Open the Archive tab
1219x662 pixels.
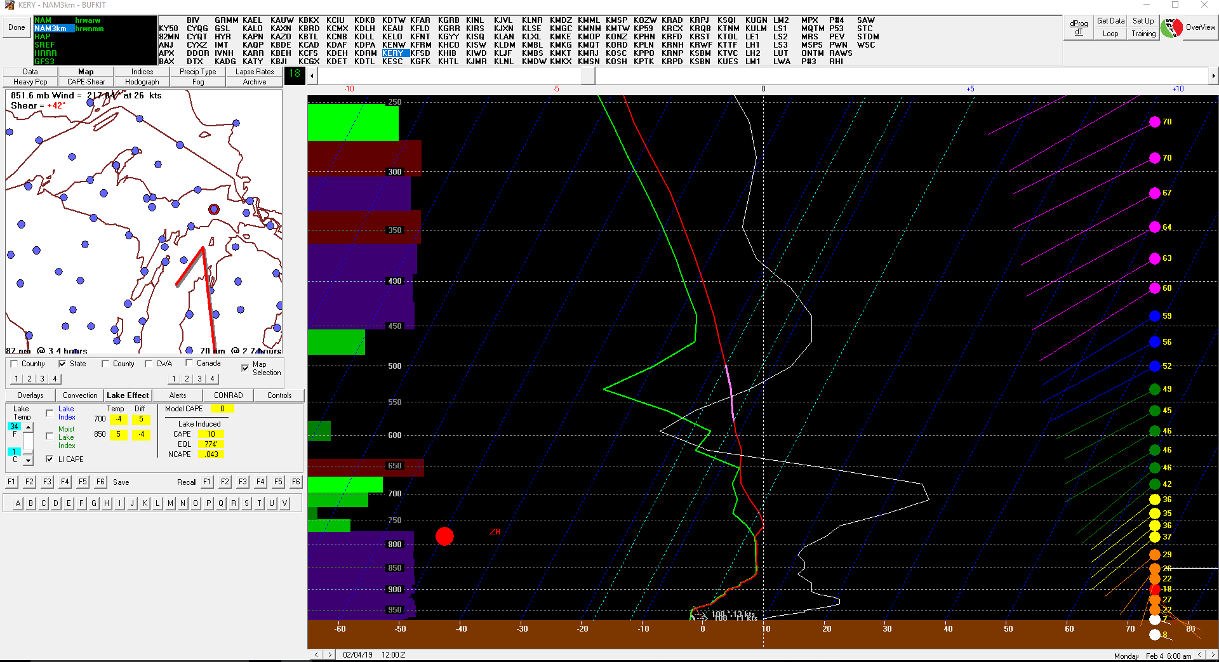(255, 82)
